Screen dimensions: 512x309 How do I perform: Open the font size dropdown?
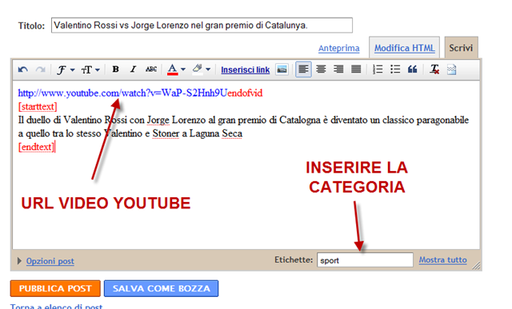pos(90,69)
